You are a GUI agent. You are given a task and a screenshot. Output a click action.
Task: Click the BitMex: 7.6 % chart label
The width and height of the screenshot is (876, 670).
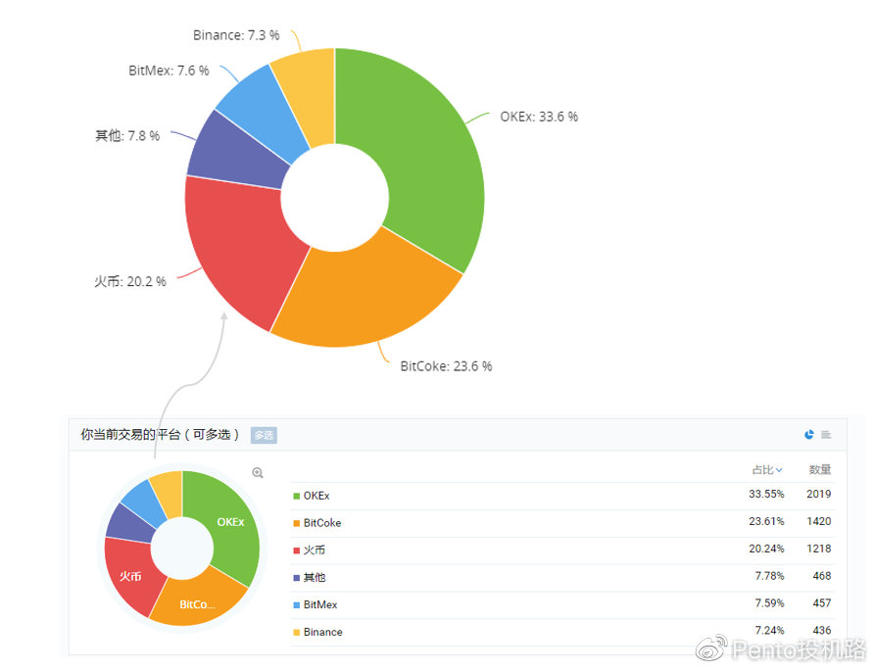click(168, 71)
